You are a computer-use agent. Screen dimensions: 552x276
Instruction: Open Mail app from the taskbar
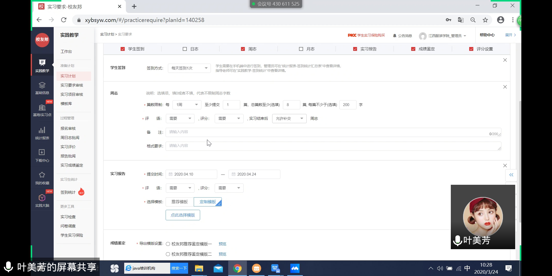click(x=218, y=268)
